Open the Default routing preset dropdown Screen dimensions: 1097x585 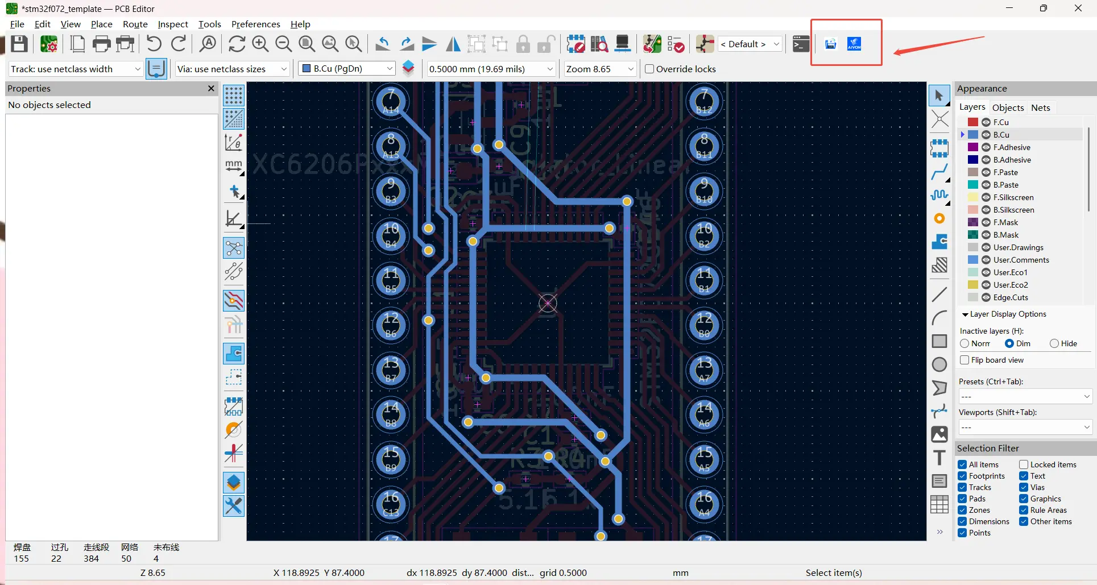(750, 44)
